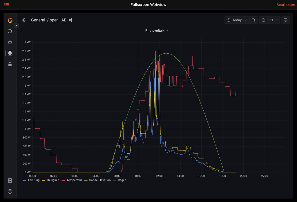
Task: Open the Alerting bell icon
Action: 10,64
